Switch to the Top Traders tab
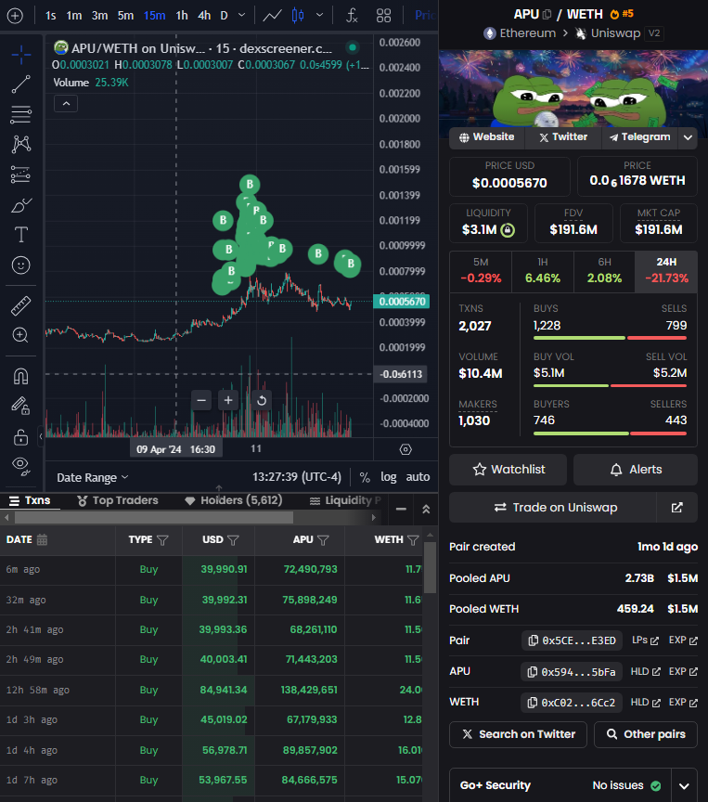The width and height of the screenshot is (708, 802). pos(118,500)
